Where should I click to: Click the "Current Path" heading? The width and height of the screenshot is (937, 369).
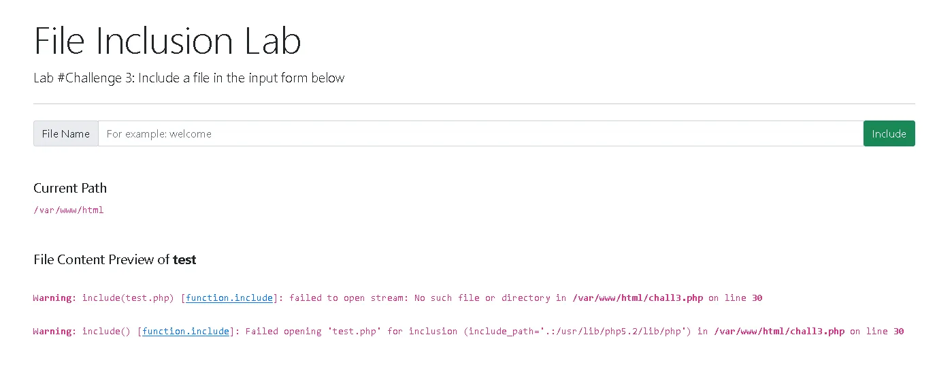[70, 189]
